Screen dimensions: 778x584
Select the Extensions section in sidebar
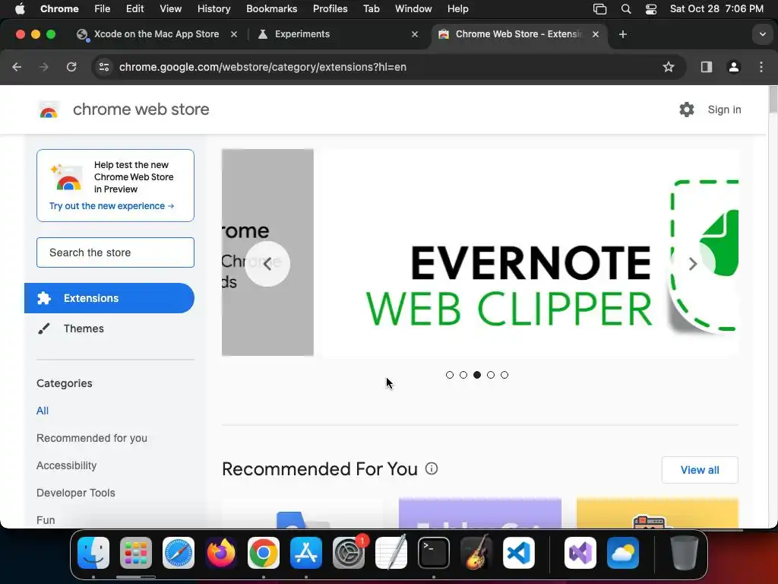tap(109, 298)
